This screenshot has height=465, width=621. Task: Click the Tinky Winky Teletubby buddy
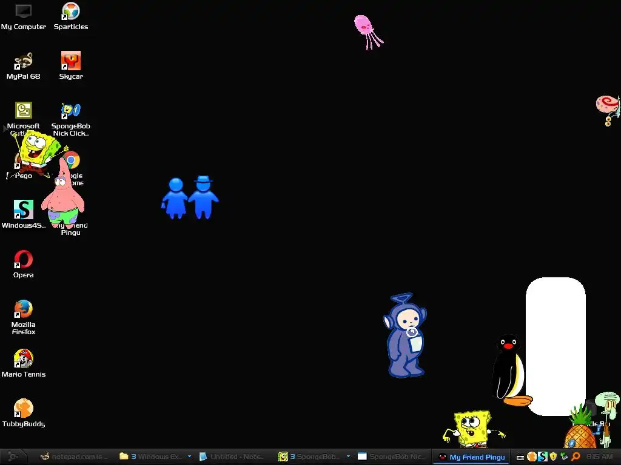click(404, 335)
